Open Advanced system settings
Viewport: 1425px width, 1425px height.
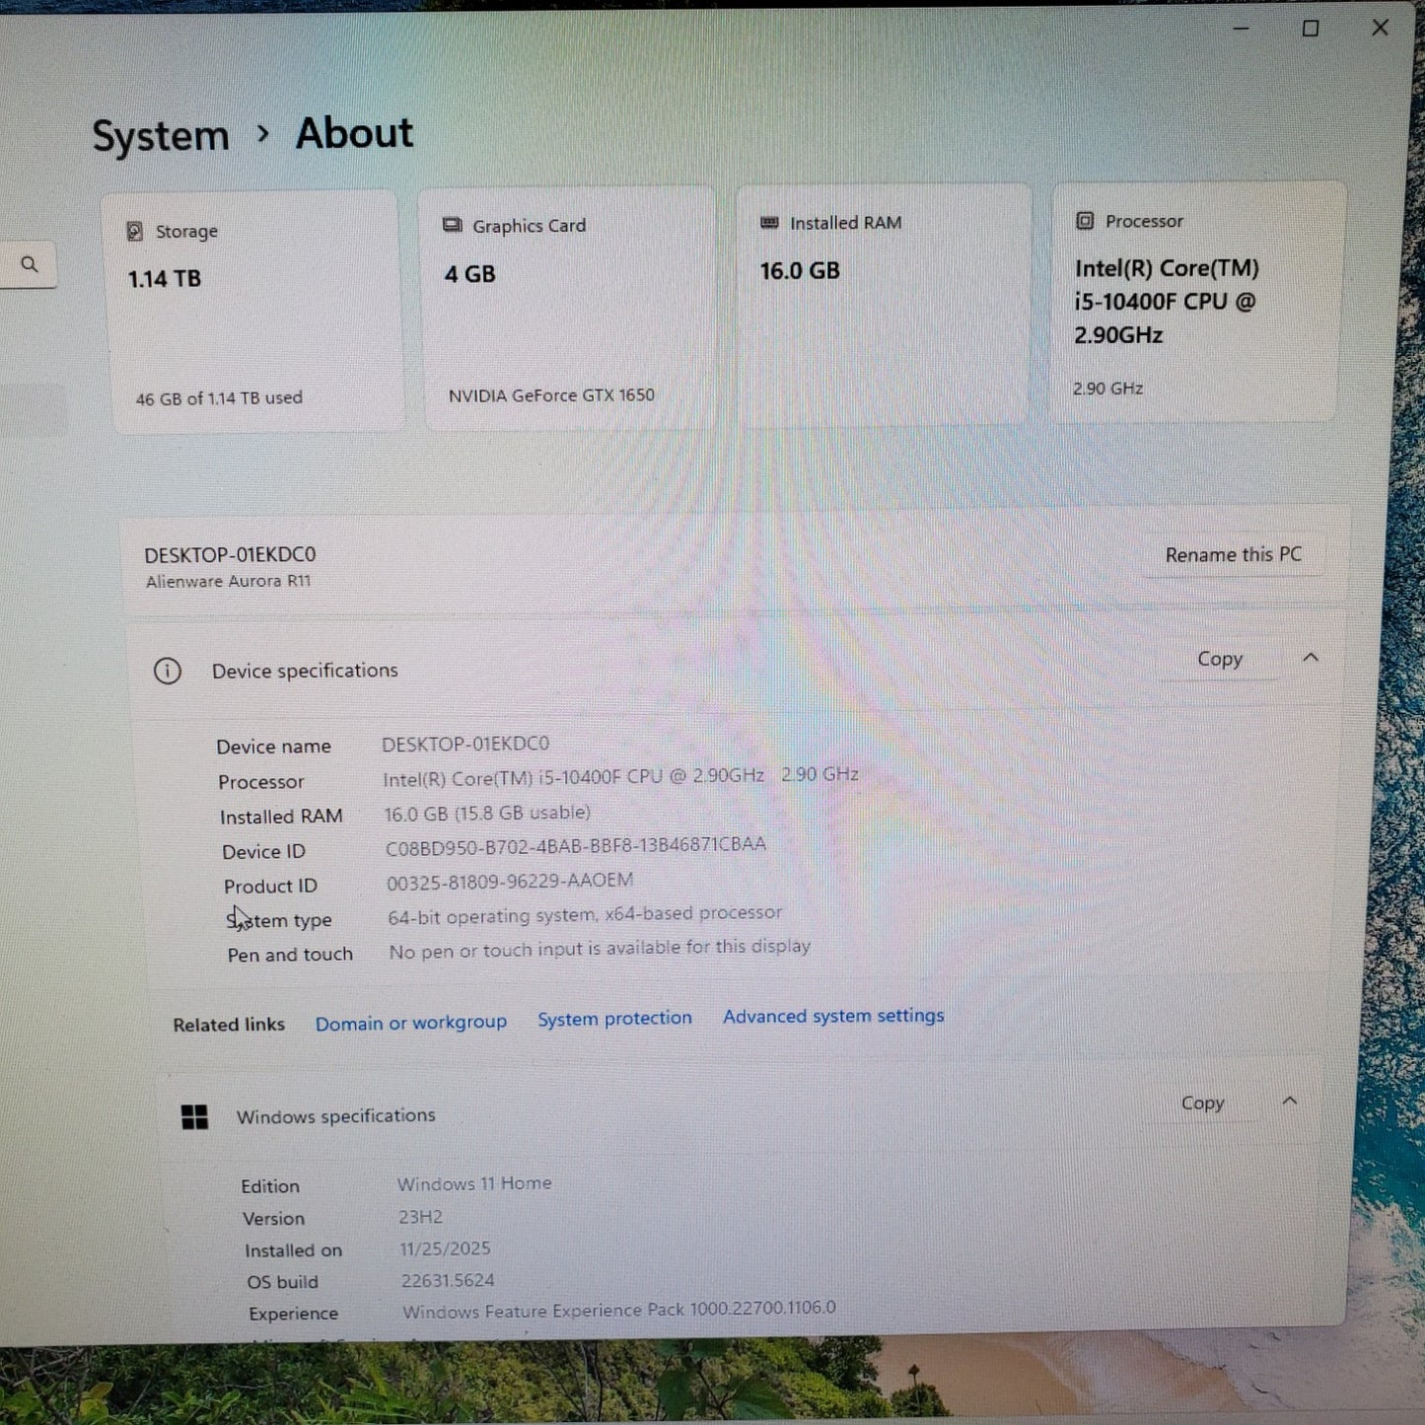(833, 1016)
